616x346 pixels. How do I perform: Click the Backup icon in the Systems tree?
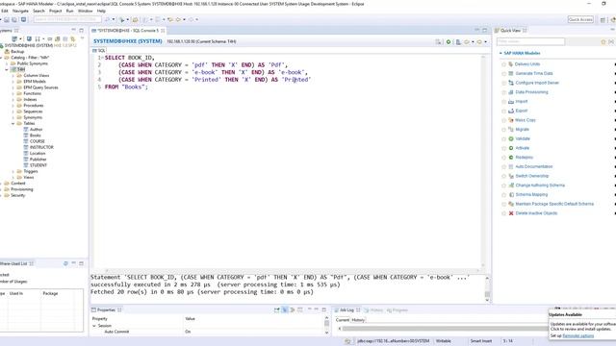tap(7, 51)
